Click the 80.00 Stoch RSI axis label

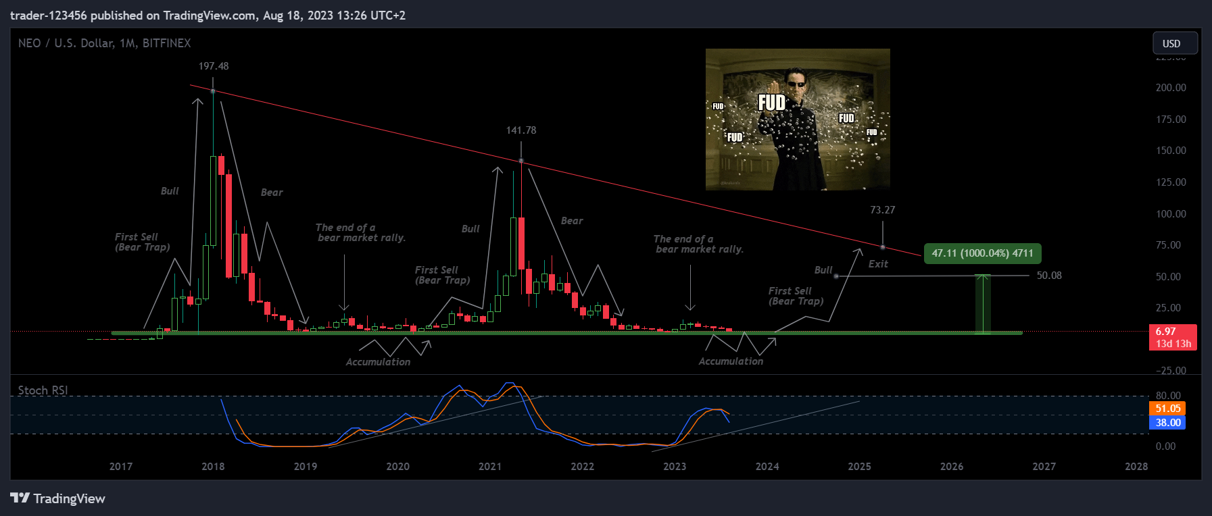[x=1168, y=396]
